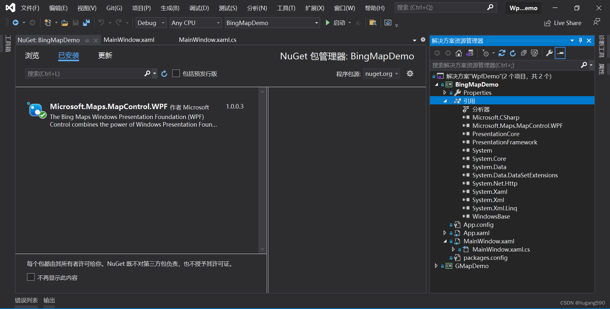Collapse the 引用 references node
The image size is (610, 309).
pos(445,101)
